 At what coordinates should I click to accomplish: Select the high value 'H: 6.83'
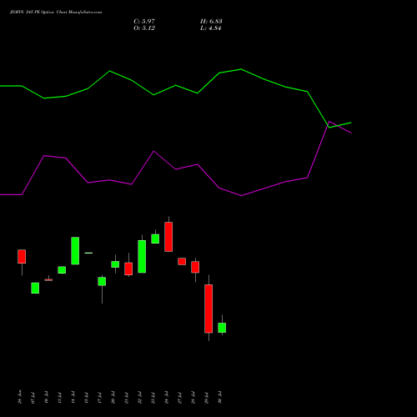[211, 22]
